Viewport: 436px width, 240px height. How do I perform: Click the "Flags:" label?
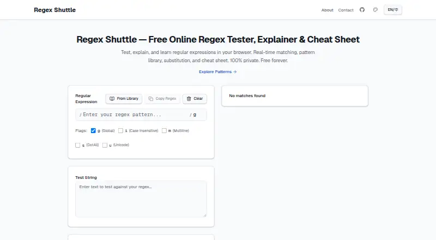81,130
